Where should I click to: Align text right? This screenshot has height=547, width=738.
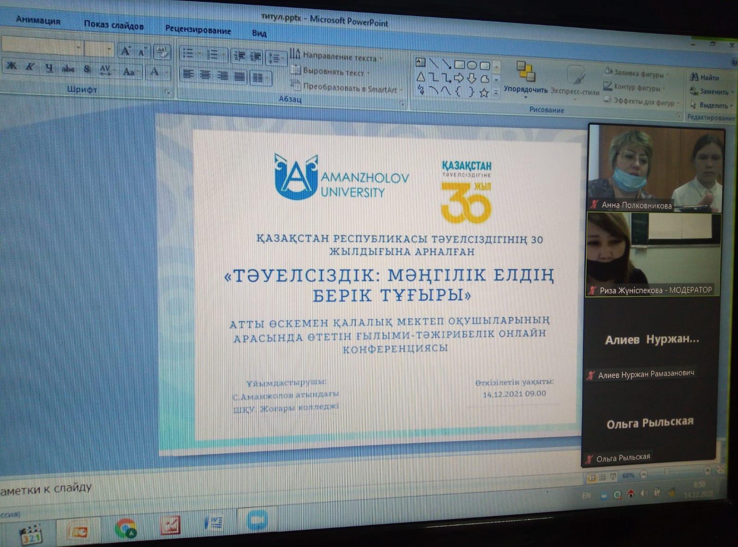[x=222, y=75]
